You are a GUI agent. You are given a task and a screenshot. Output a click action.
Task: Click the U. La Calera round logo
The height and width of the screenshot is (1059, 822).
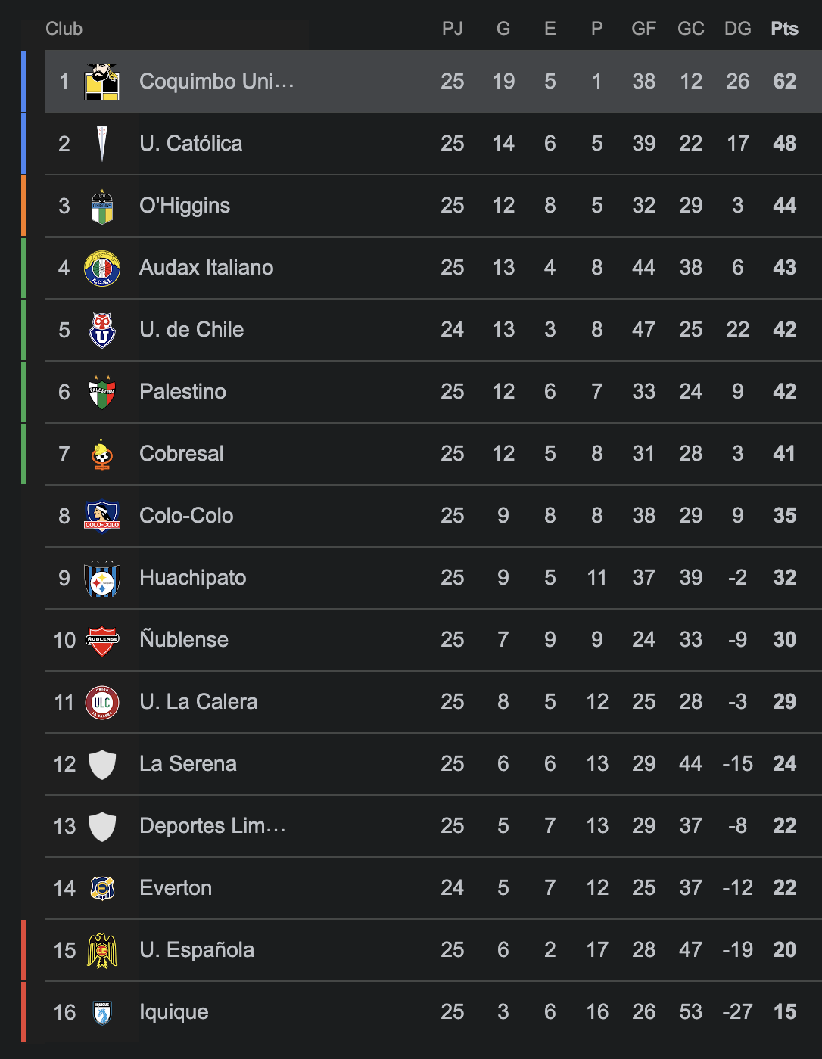point(102,702)
